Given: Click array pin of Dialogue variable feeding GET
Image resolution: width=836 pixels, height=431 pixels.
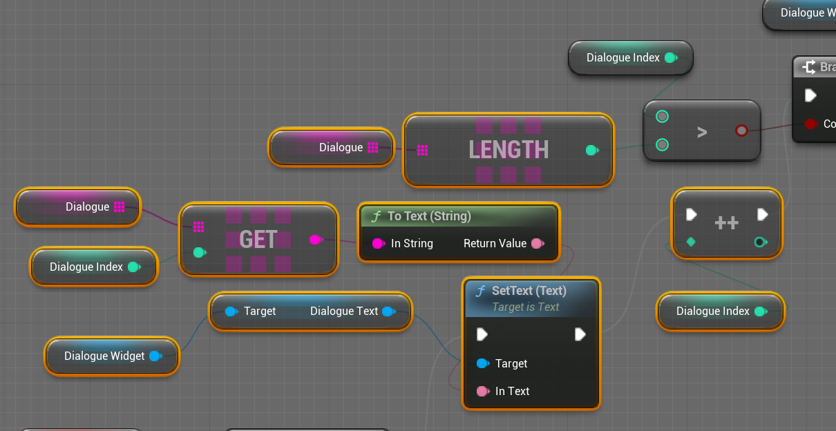Looking at the screenshot, I should point(119,207).
